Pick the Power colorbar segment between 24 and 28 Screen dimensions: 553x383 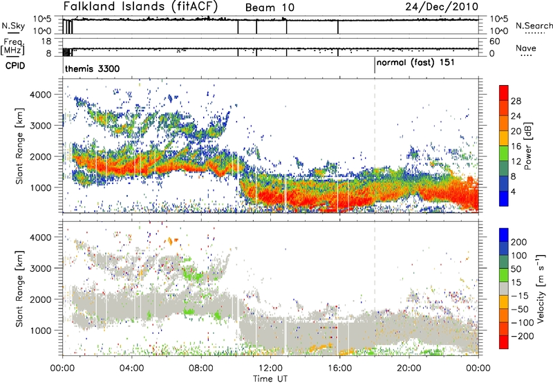pyautogui.click(x=504, y=108)
